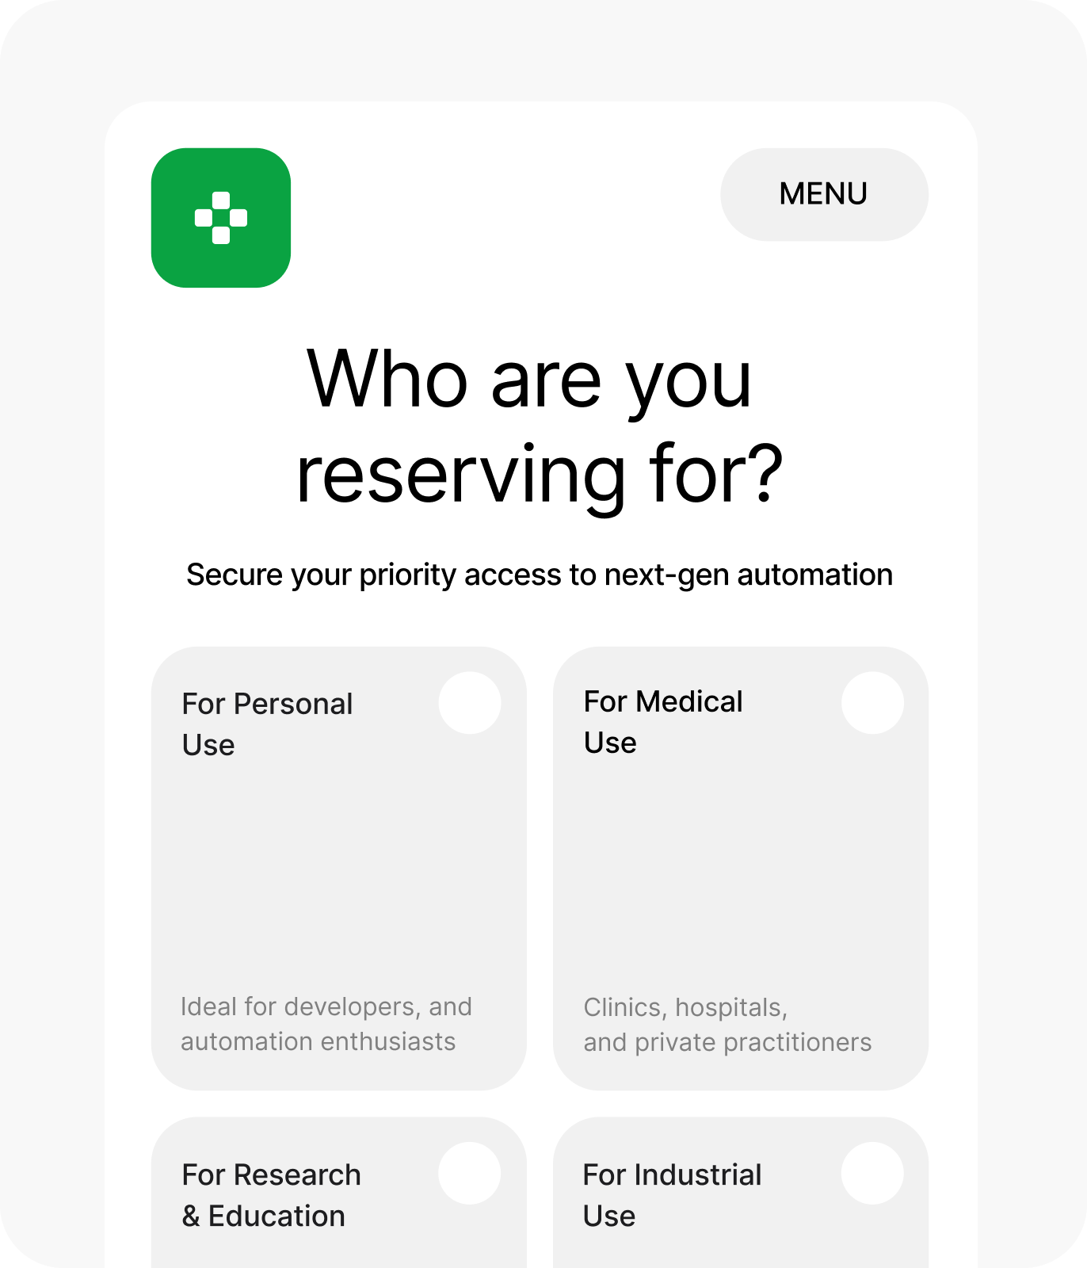Select the For Industrial Use radio circle
Image resolution: width=1087 pixels, height=1268 pixels.
pos(872,1173)
